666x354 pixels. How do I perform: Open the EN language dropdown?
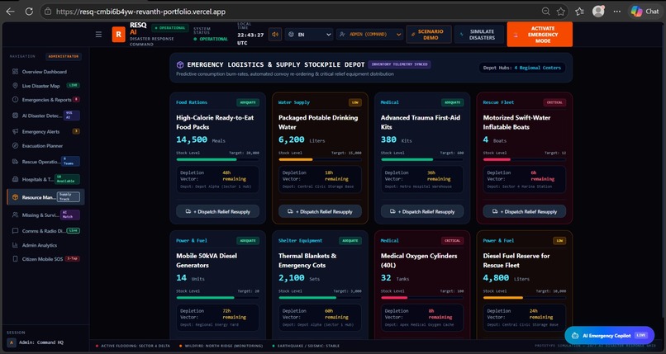click(309, 35)
